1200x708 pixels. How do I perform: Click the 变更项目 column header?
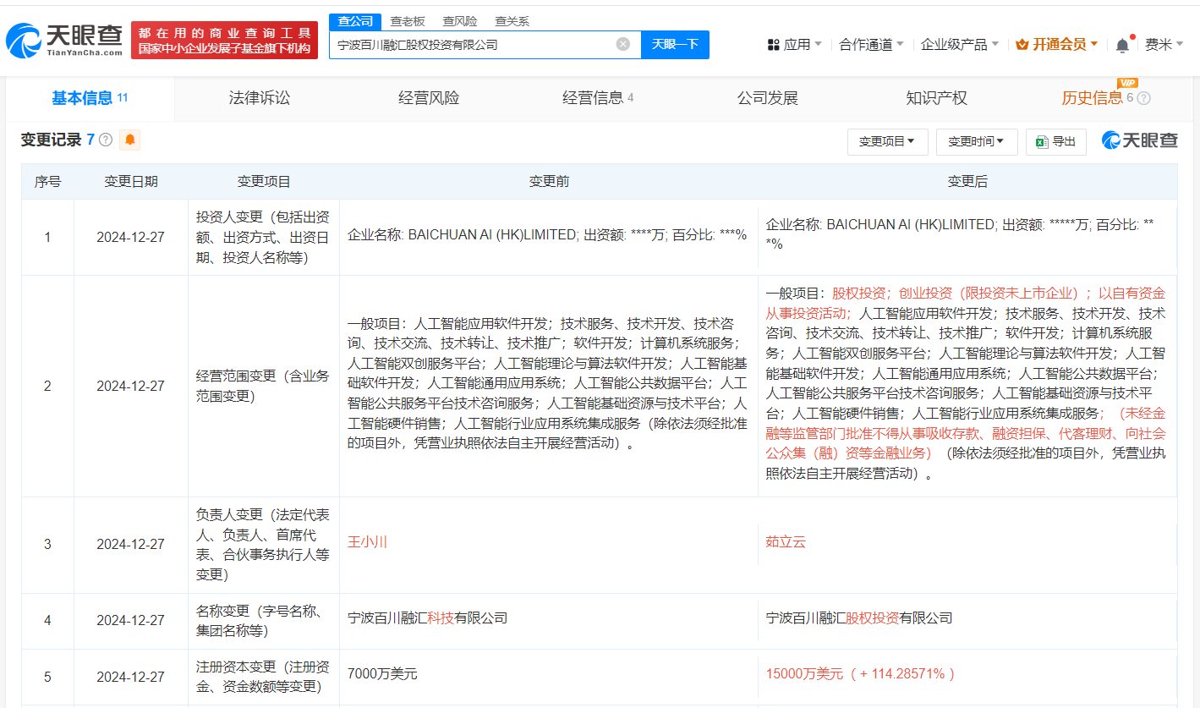point(264,182)
